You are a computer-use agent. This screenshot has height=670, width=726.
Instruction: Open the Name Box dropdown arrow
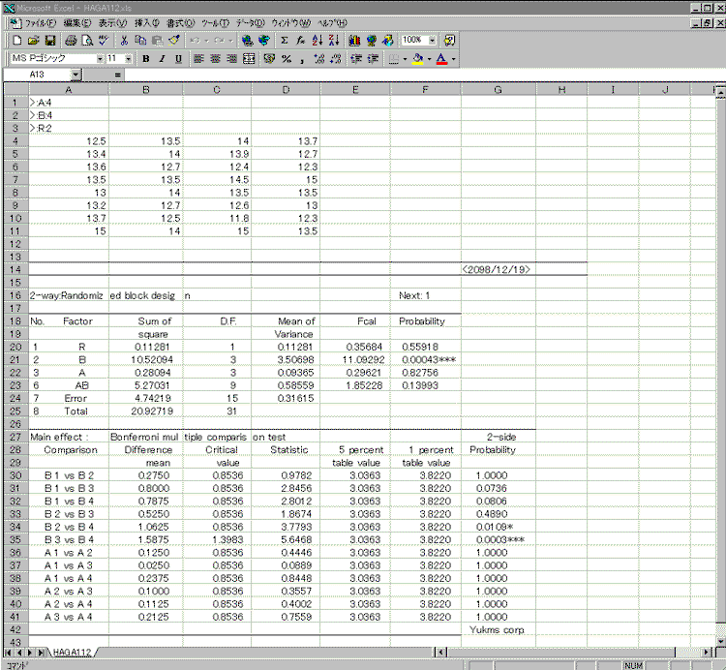76,75
